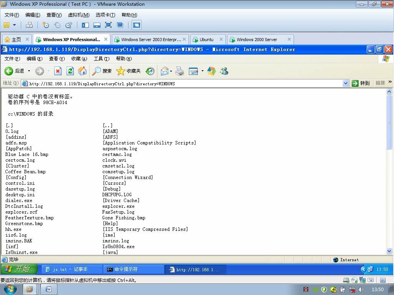The height and width of the screenshot is (295, 394).
Task: Open IE back history dropdown arrow
Action: click(x=29, y=71)
